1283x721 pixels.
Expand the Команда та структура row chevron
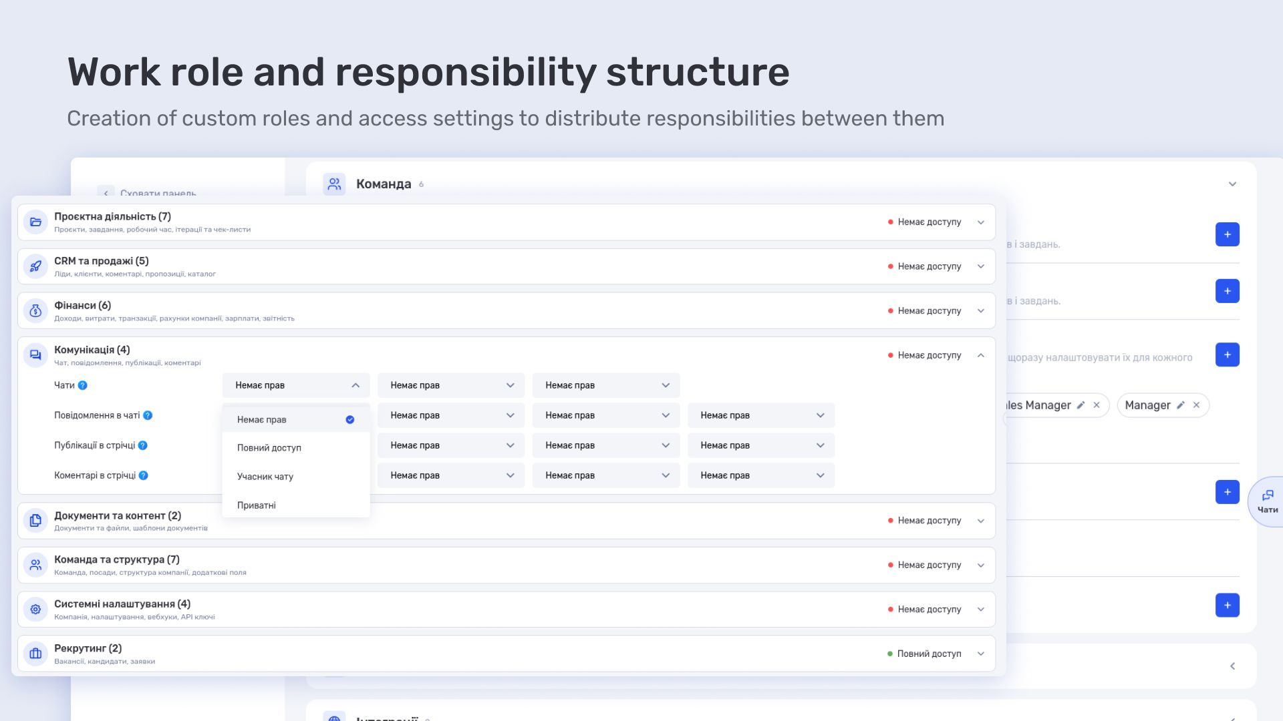click(981, 565)
